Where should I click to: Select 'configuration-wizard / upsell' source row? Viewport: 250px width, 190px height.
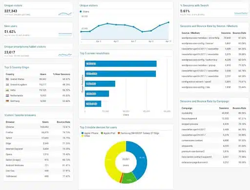(x=214, y=82)
